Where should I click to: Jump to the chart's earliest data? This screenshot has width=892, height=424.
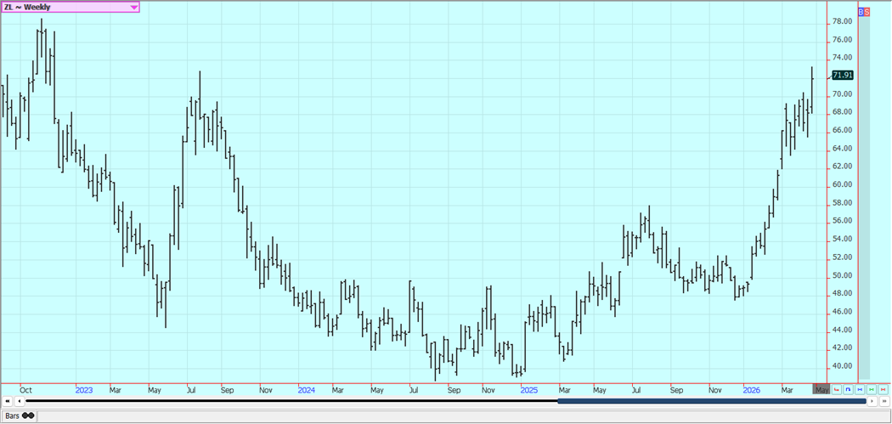pyautogui.click(x=8, y=401)
